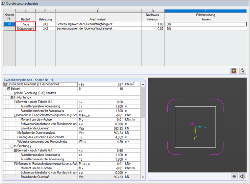Select 'gemäß Gleichung (6.39) ermittelt' row
This screenshot has width=250, height=184.
click(x=72, y=93)
